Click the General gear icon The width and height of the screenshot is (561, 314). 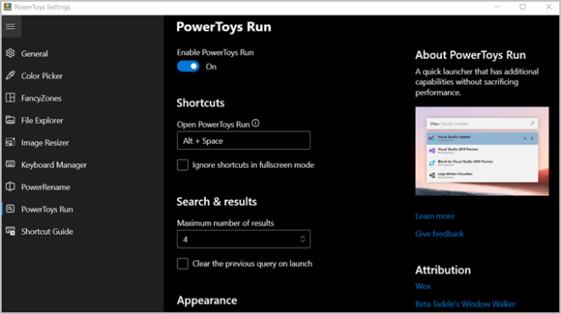tap(10, 54)
